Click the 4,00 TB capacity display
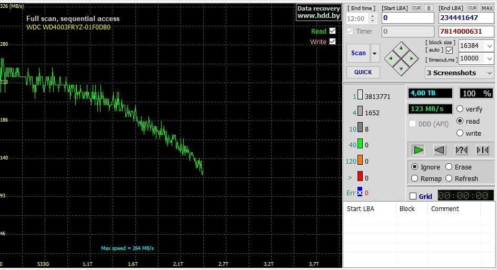The height and width of the screenshot is (270, 497). (x=430, y=93)
